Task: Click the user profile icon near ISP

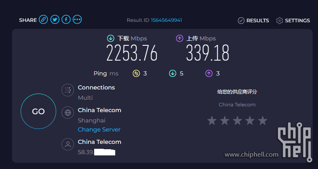Action: (68, 144)
